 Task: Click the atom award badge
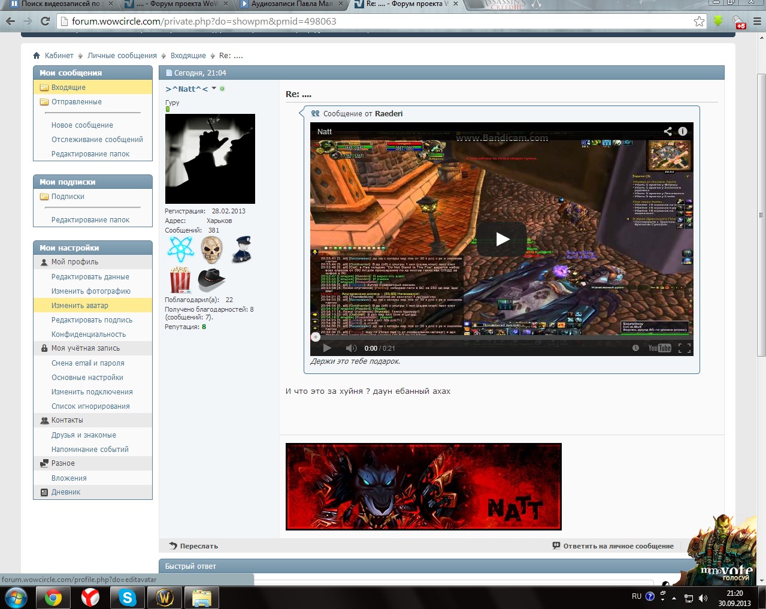(x=180, y=249)
